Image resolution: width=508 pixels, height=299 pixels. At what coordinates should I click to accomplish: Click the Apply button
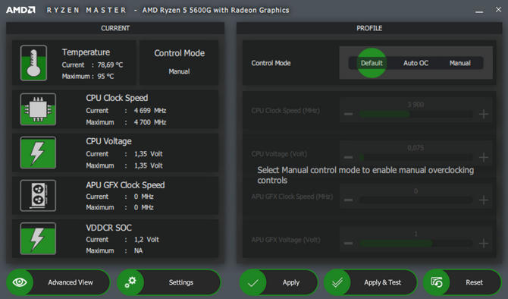tap(278, 282)
